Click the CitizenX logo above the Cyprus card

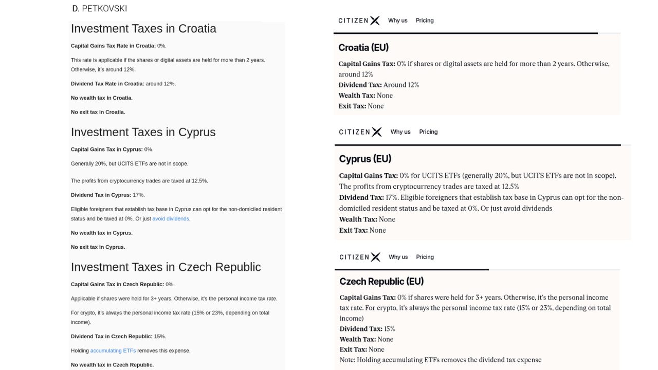point(360,132)
